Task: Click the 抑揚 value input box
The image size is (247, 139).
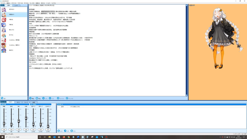Action: point(26,129)
